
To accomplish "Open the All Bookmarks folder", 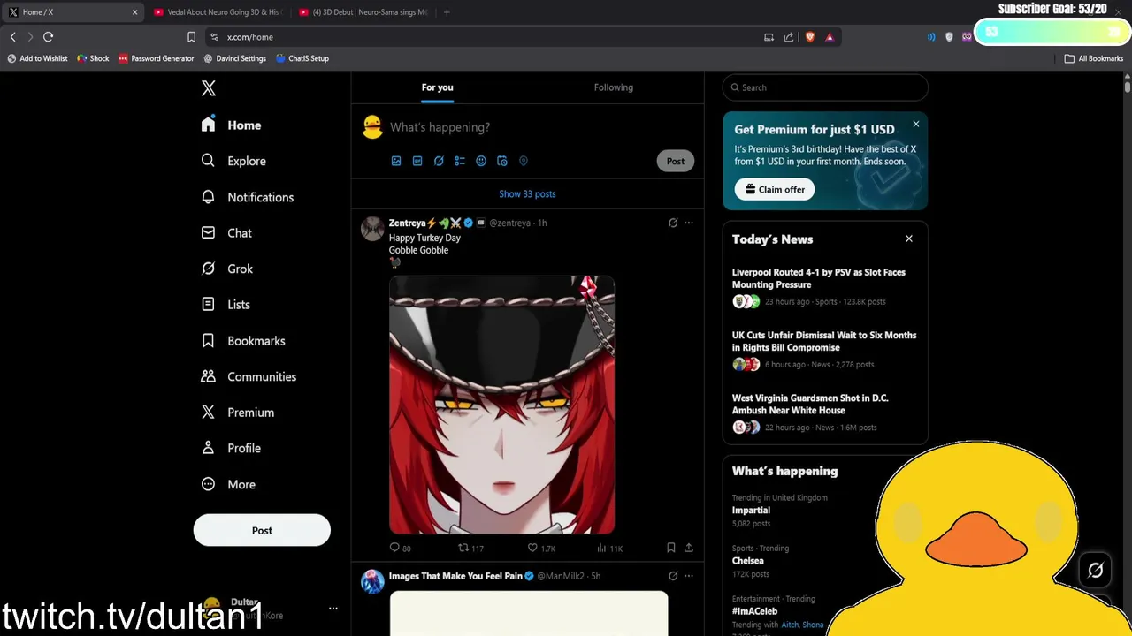I will (1094, 58).
